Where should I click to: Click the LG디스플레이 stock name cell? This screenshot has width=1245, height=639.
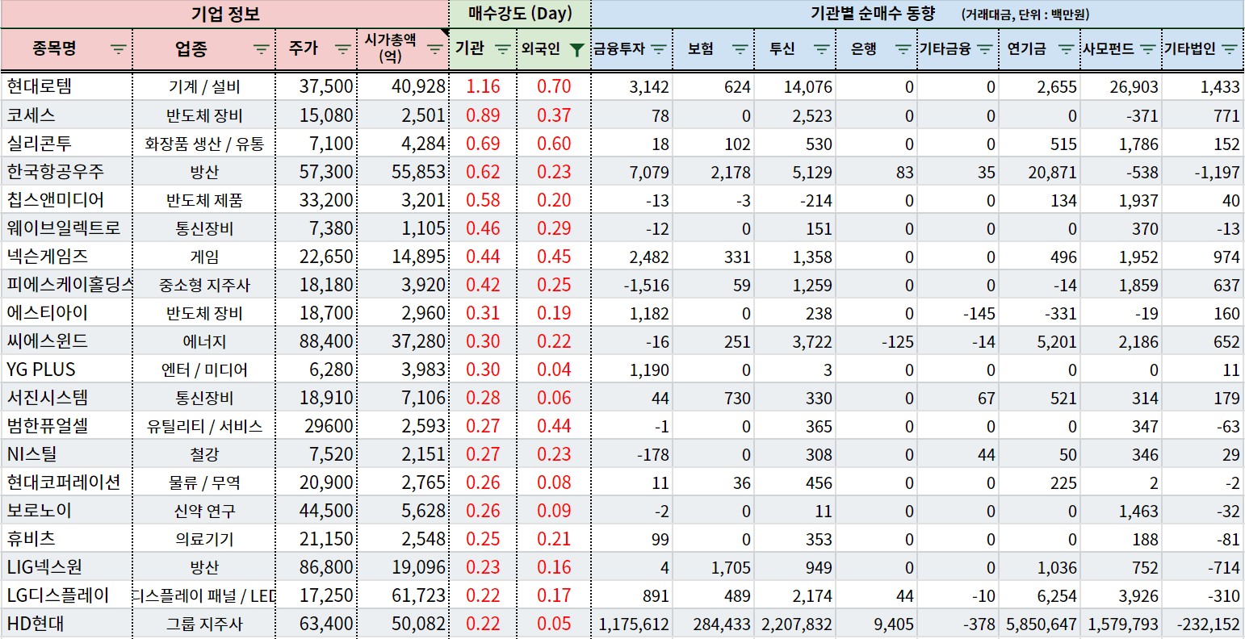coord(66,595)
